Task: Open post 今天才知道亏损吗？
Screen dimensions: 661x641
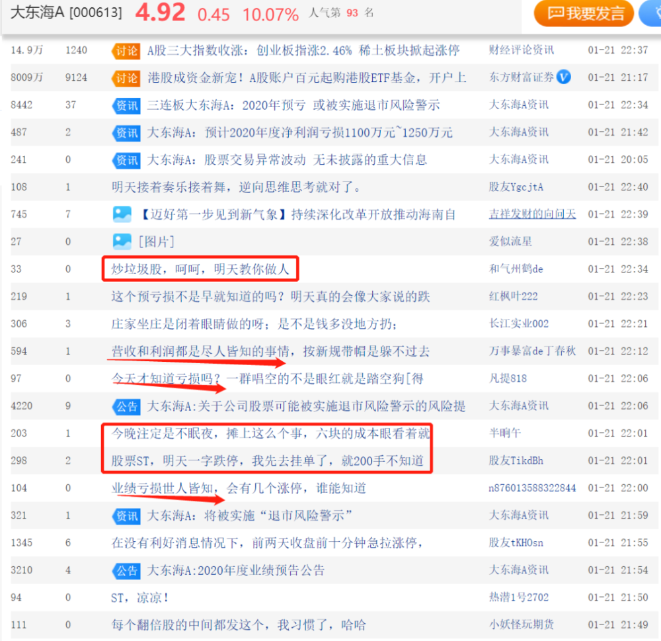Action: [x=267, y=378]
